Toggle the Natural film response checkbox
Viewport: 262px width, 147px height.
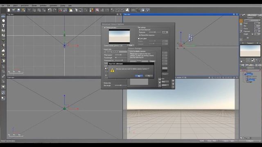click(140, 35)
